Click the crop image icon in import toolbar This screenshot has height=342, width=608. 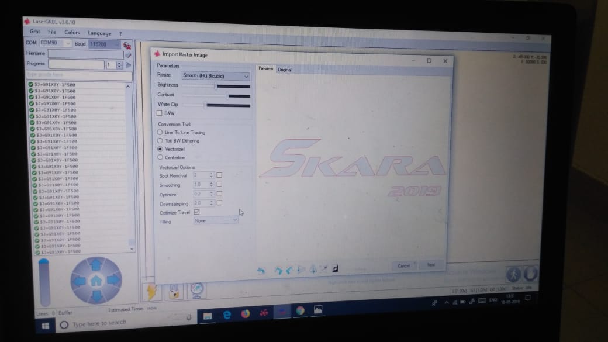coord(324,269)
